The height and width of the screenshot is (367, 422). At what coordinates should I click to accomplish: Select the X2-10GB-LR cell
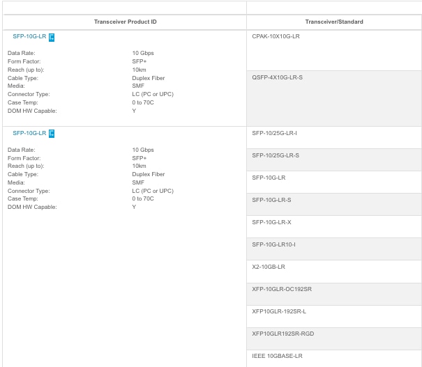tap(334, 272)
